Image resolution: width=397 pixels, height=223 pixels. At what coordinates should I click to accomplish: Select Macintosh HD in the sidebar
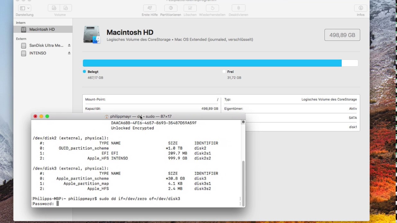pos(43,29)
